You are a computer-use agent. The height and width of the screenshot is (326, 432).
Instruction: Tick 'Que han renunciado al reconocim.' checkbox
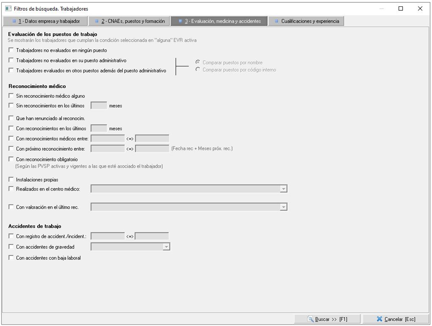[11, 118]
